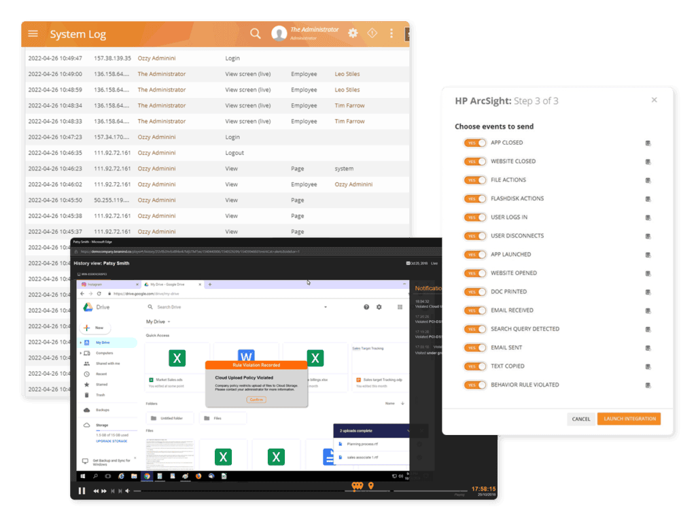Open the three-dot overflow menu in header
Image resolution: width=696 pixels, height=522 pixels.
(391, 33)
